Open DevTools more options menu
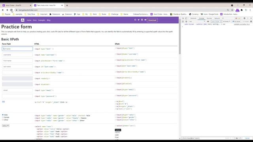Viewport: 253px width, 142px height. tap(248, 19)
